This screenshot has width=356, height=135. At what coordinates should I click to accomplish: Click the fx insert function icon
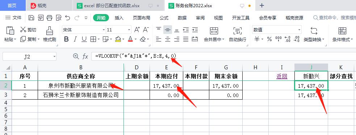click(85, 56)
